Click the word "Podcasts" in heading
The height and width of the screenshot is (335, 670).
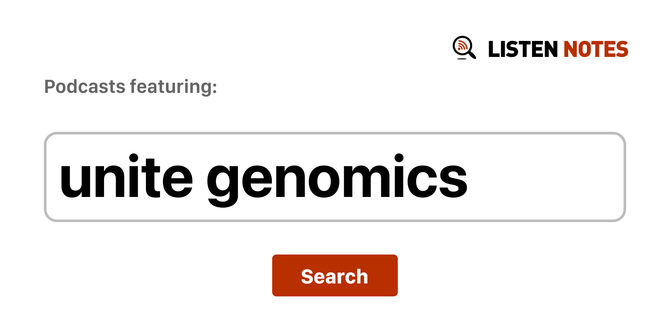coord(85,87)
